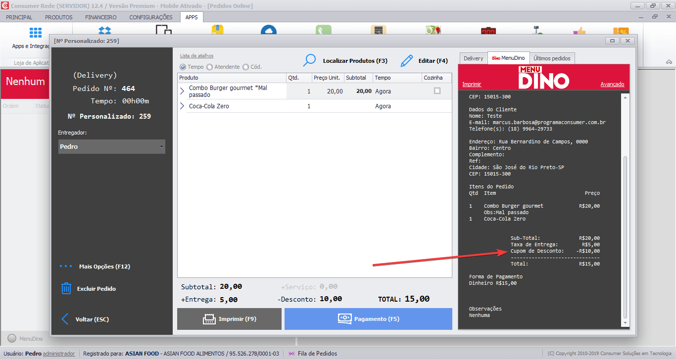The height and width of the screenshot is (359, 676).
Task: Click 'Registrado para: ASIAN FOOD' in status bar
Action: point(121,354)
